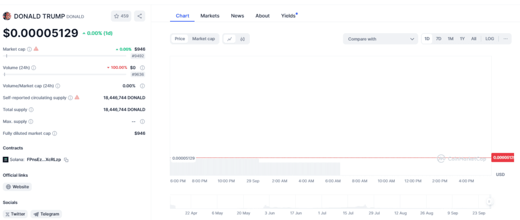Open the News tab
This screenshot has width=520, height=220.
point(238,16)
